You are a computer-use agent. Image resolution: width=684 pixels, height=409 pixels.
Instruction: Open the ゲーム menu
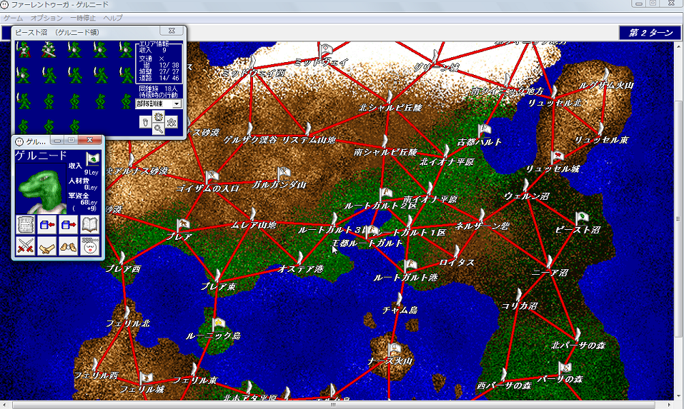click(13, 18)
